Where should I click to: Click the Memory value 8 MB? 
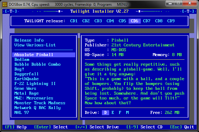click(177, 55)
